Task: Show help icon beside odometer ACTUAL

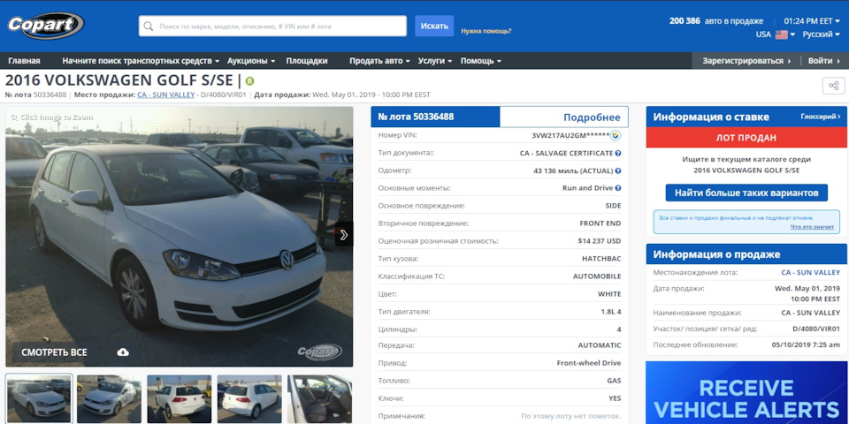Action: (x=618, y=170)
